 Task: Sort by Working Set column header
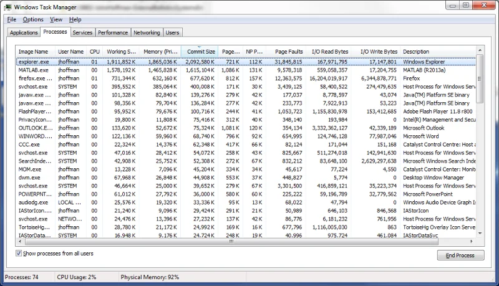click(x=121, y=52)
